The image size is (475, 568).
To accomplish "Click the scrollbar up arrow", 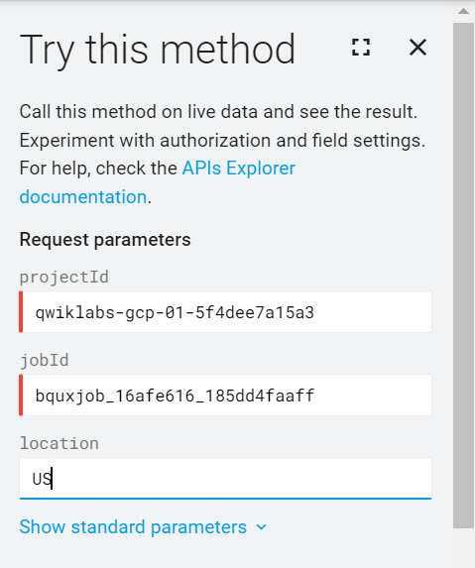I will click(463, 11).
